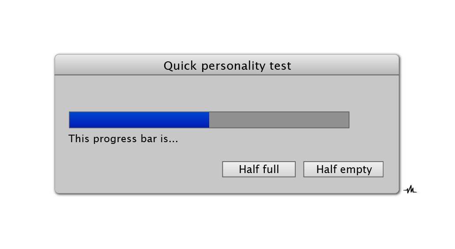Click the artist signature squiggle beside the dialog

(x=410, y=190)
